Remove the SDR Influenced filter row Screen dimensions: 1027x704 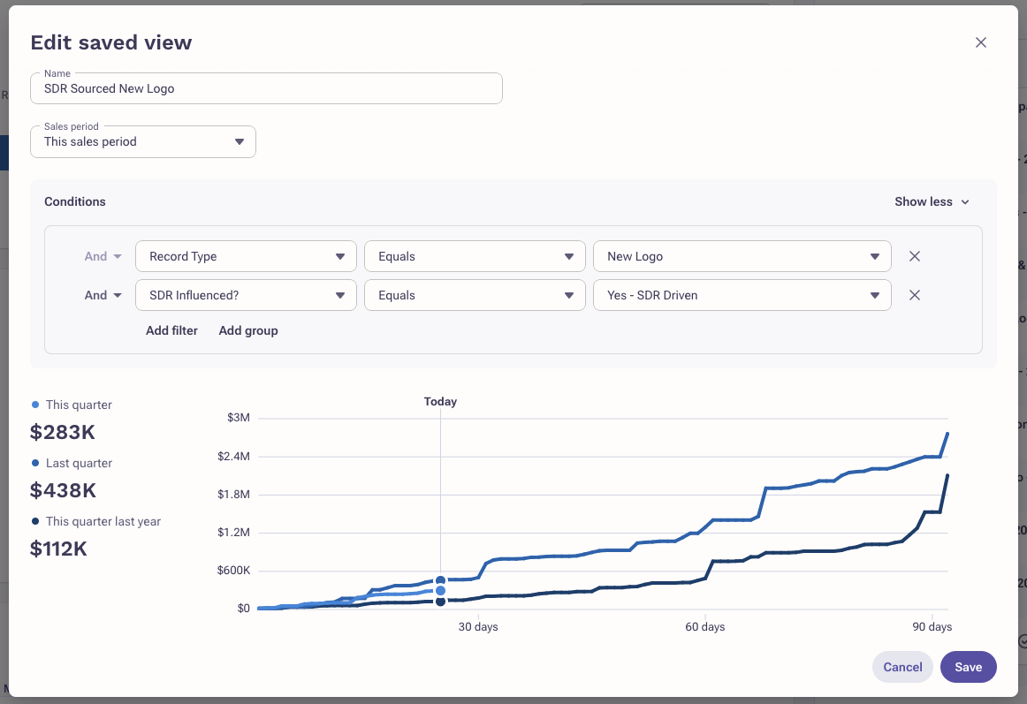click(915, 295)
